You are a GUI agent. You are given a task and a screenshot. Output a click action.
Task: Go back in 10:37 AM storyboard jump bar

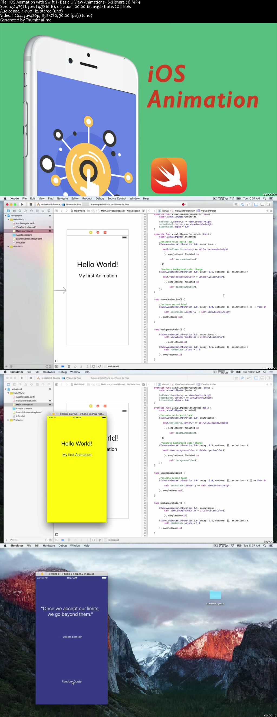61,211
